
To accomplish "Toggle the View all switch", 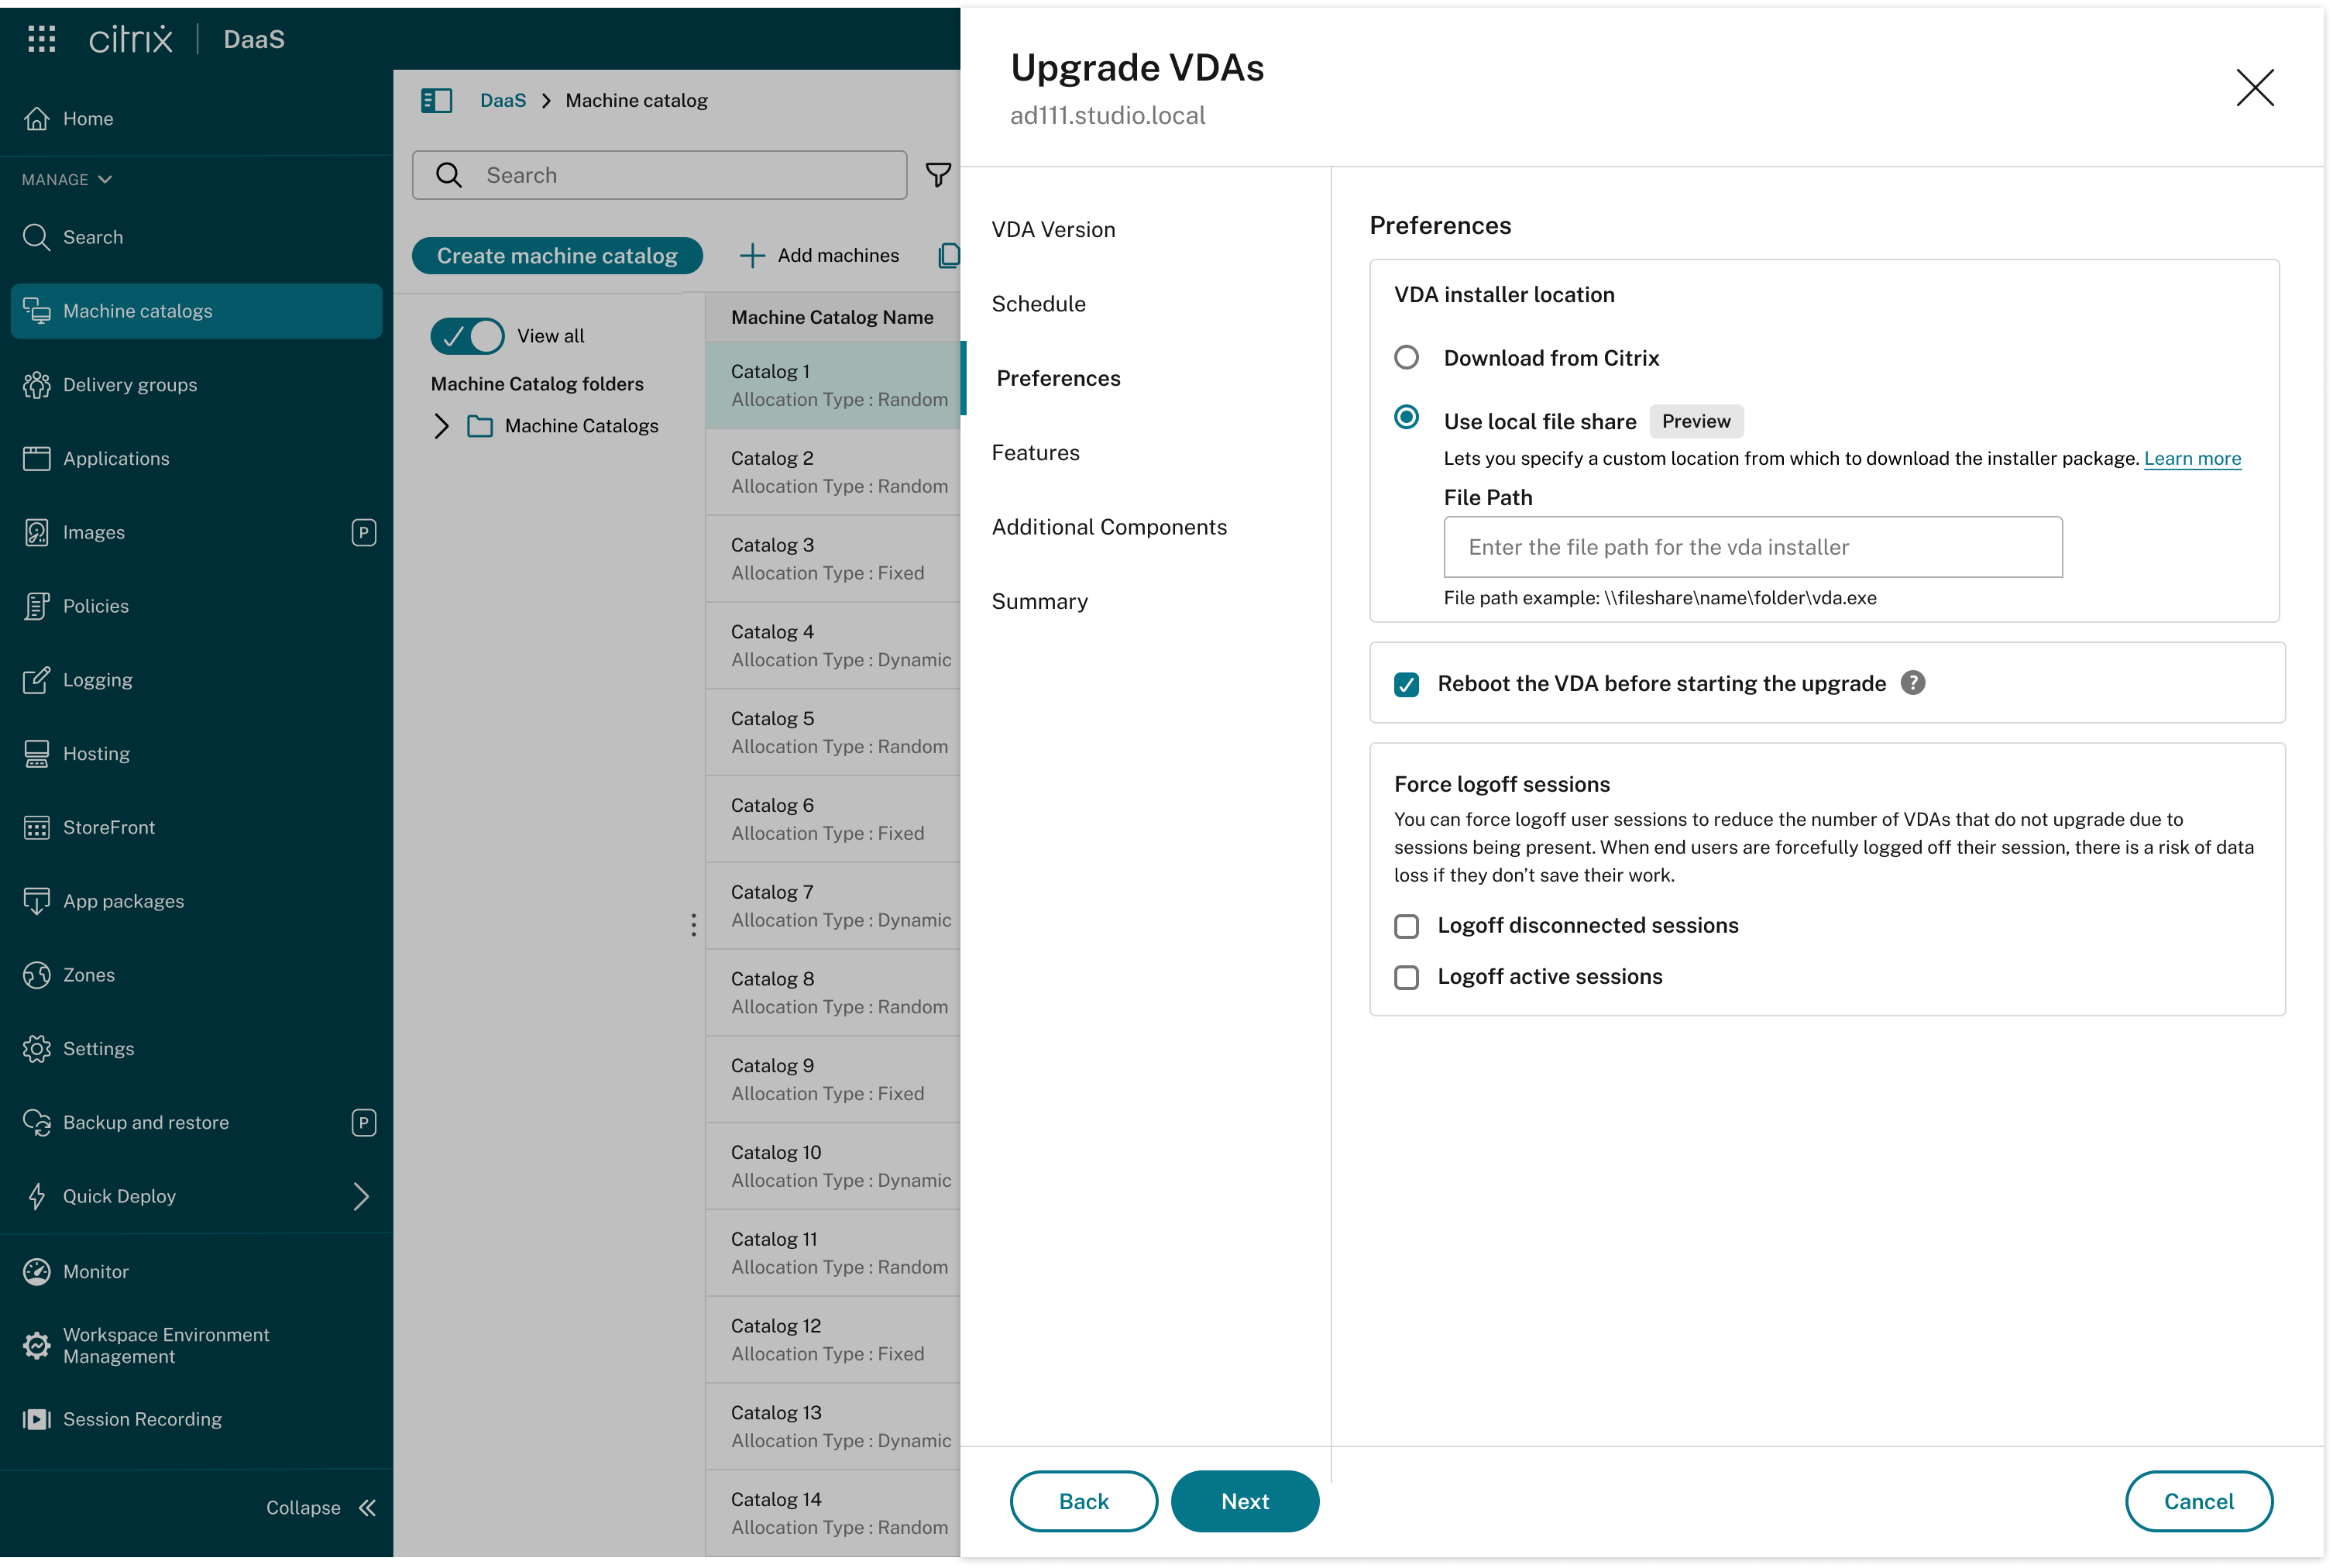I will pyautogui.click(x=467, y=336).
